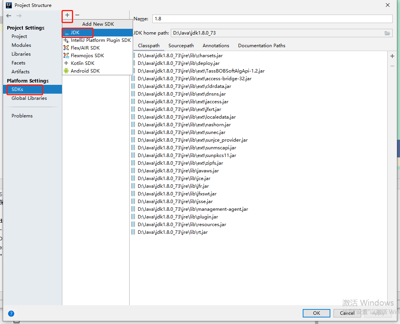Click the Name input field
400x324 pixels.
click(x=272, y=19)
